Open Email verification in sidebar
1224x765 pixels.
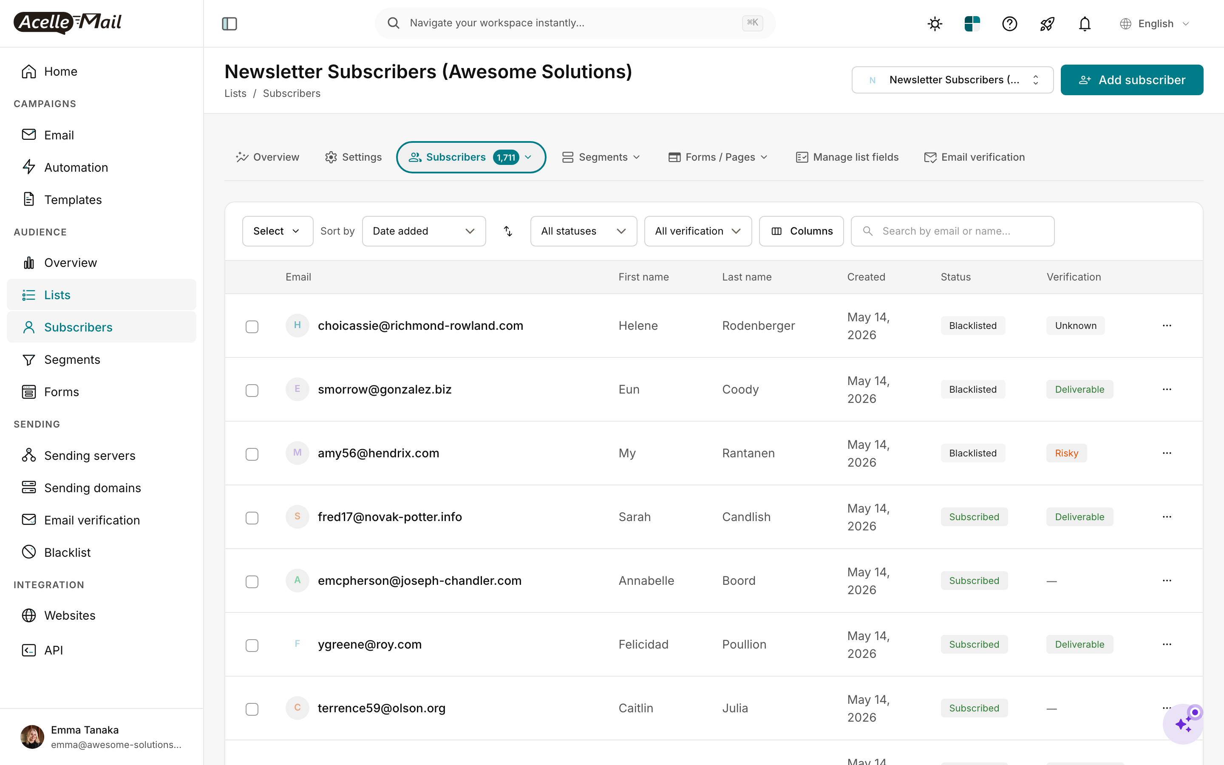point(101,520)
